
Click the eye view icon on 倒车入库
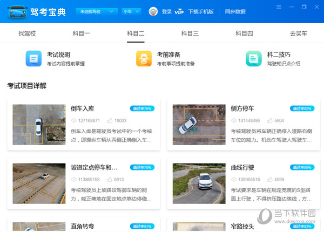point(74,120)
